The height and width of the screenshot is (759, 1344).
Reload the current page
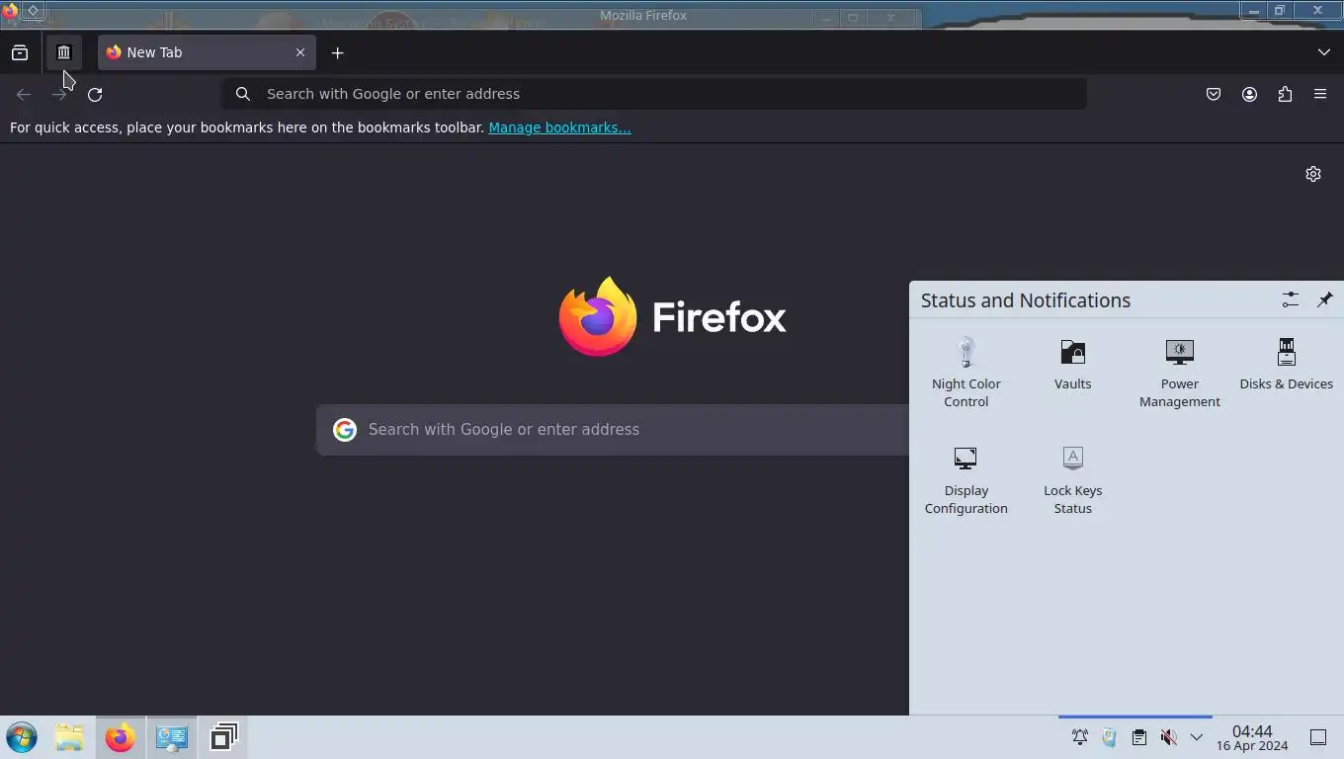pos(95,94)
